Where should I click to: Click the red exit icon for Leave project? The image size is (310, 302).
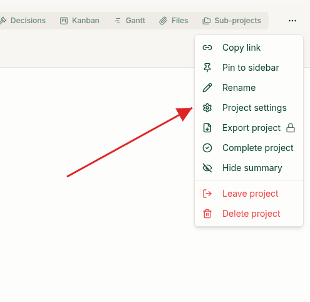click(x=207, y=194)
